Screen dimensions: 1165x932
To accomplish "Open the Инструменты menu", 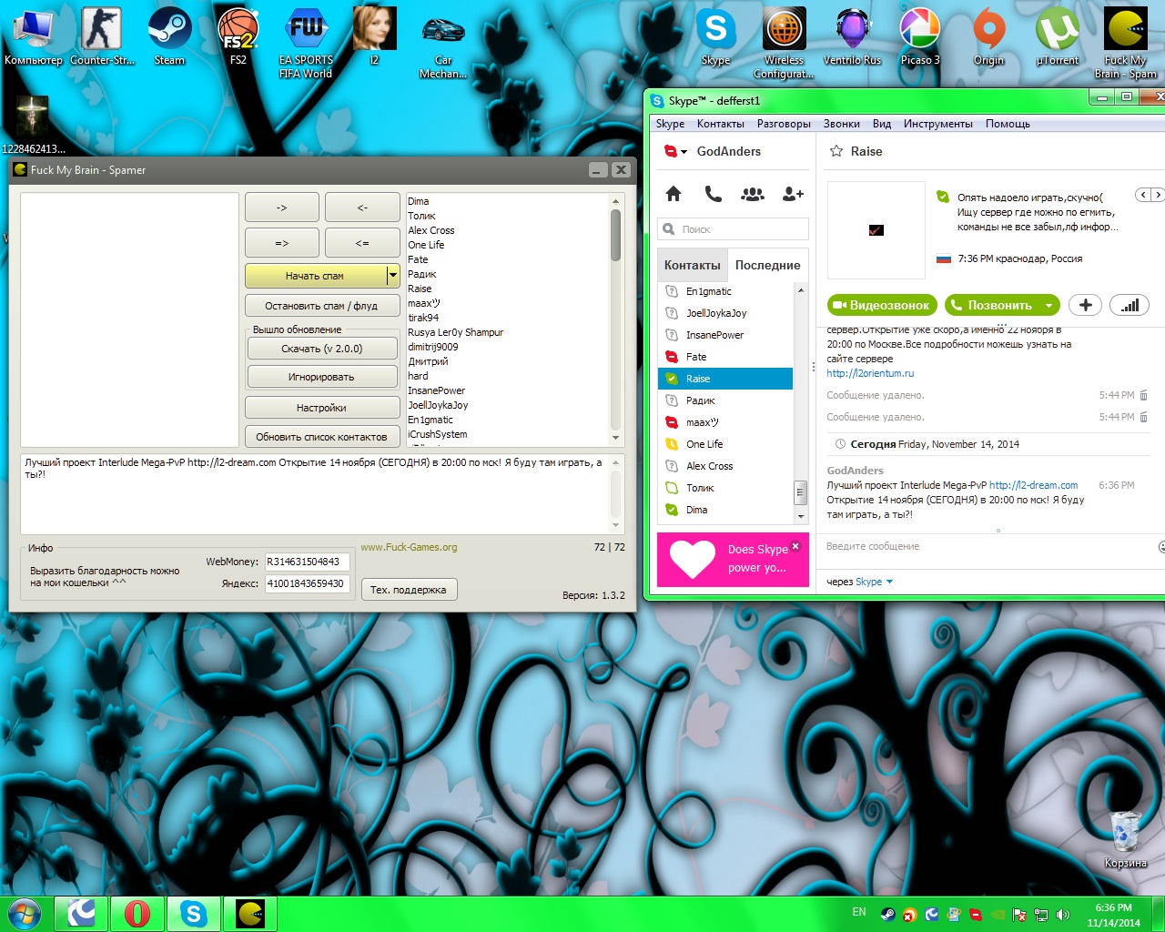I will (x=938, y=124).
